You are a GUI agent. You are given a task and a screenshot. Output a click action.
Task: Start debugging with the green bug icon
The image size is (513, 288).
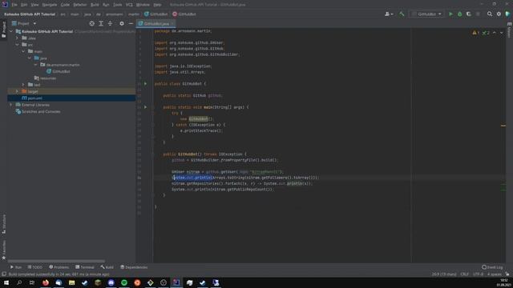(x=459, y=14)
